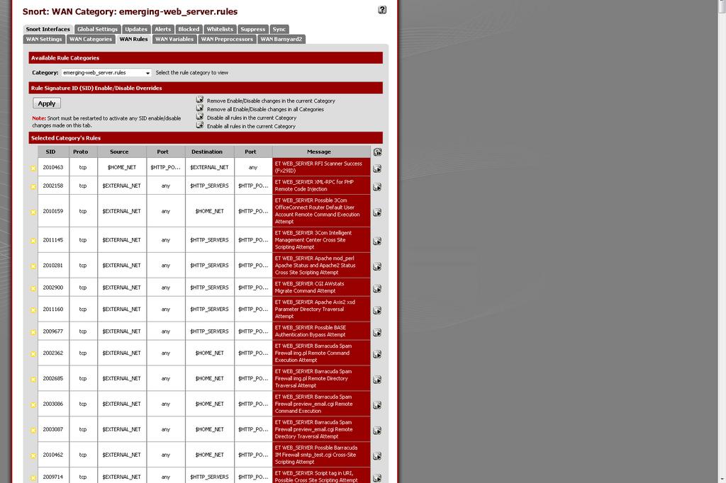The width and height of the screenshot is (726, 483).
Task: Click the 'ET WEB_SERVER CGI AWstats Migrate Command Attempt' message
Action: (321, 288)
